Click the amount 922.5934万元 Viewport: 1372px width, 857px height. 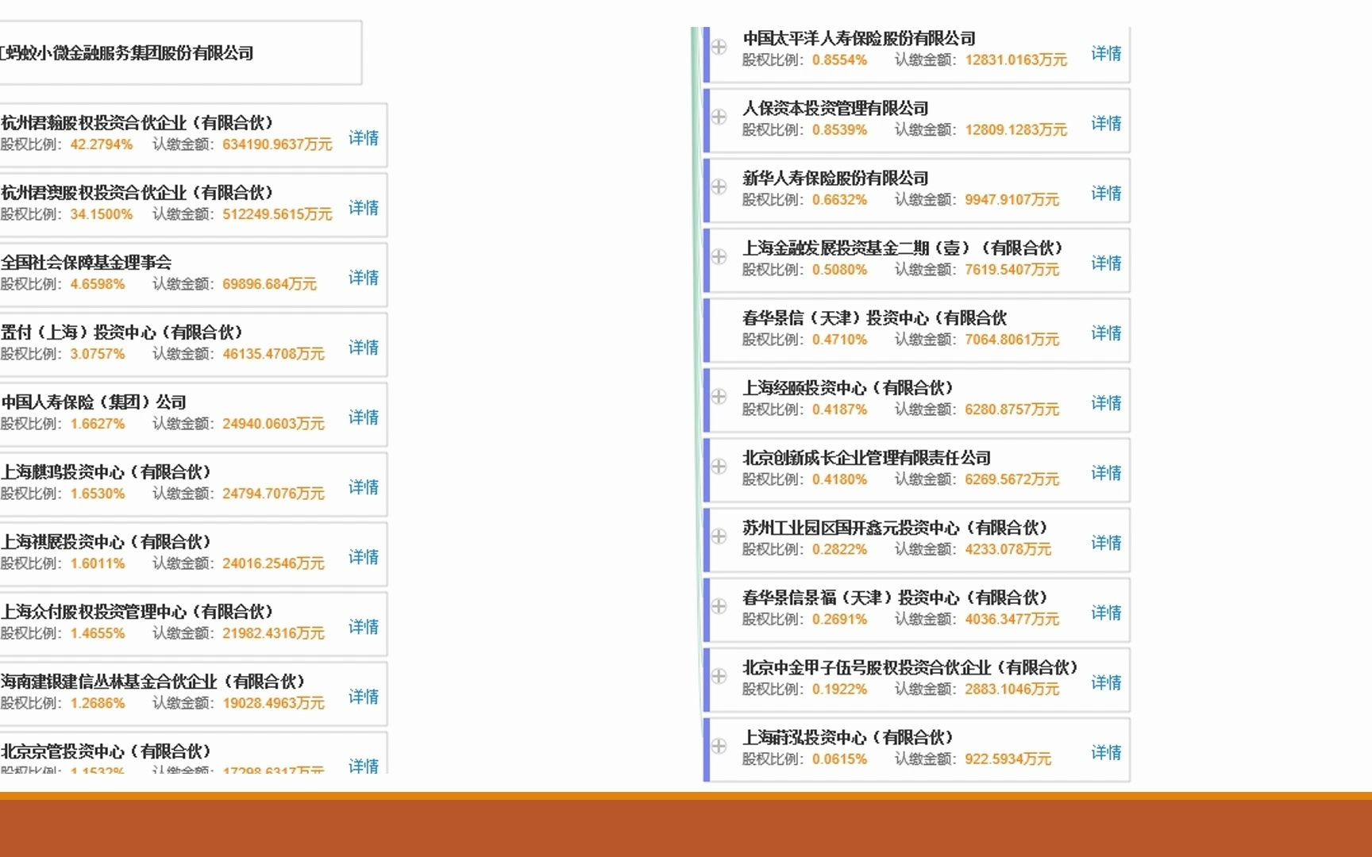(x=1008, y=759)
